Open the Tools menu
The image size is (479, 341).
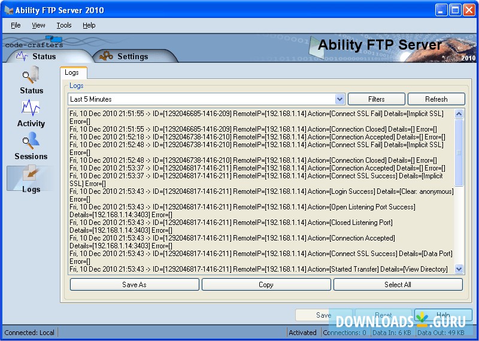[64, 25]
